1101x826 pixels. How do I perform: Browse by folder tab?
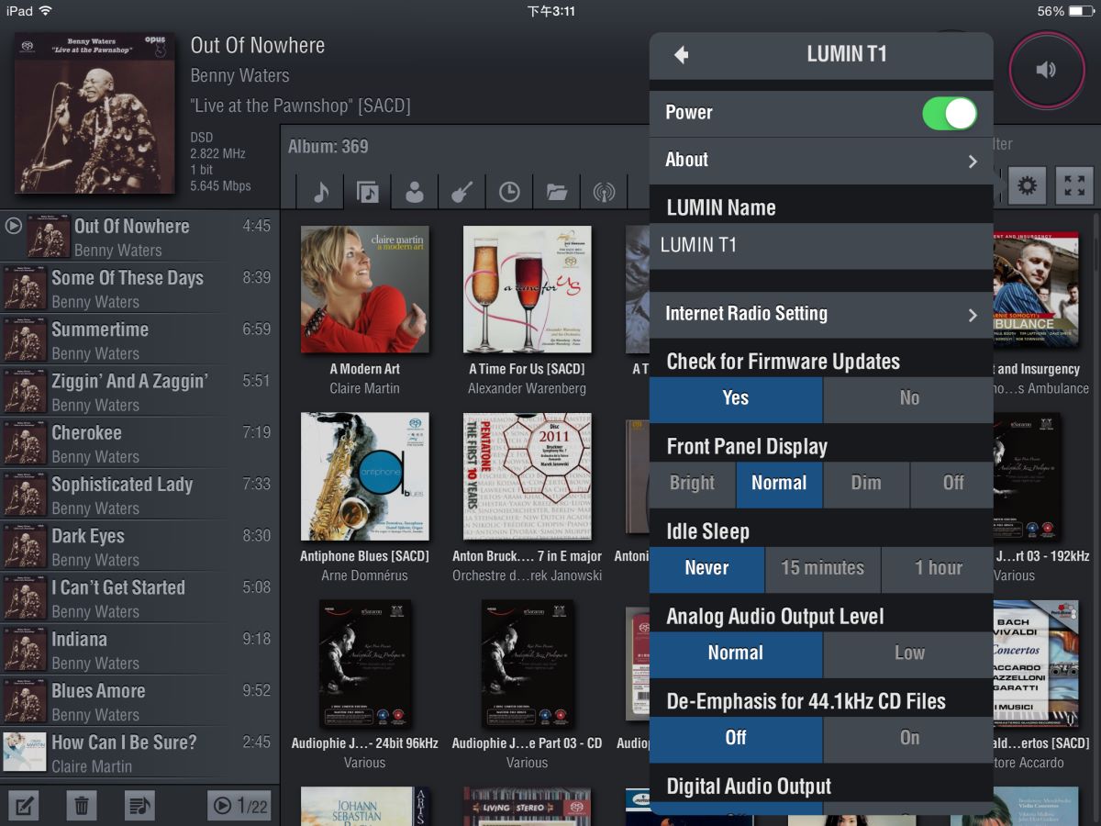(x=556, y=191)
